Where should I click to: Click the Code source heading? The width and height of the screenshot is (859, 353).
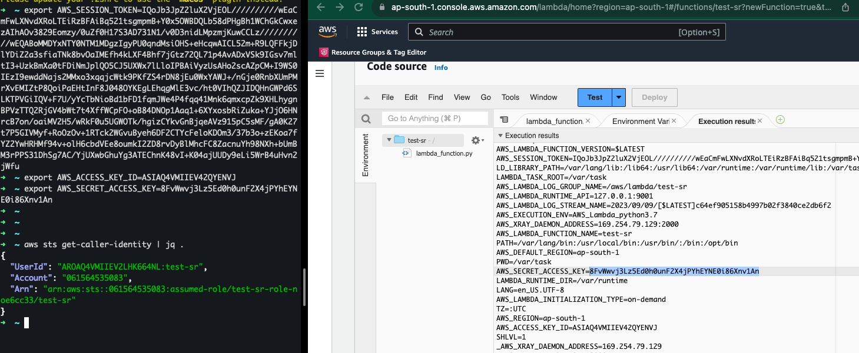click(397, 66)
